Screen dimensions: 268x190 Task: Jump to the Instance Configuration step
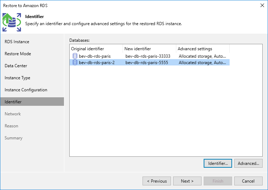tap(26, 90)
